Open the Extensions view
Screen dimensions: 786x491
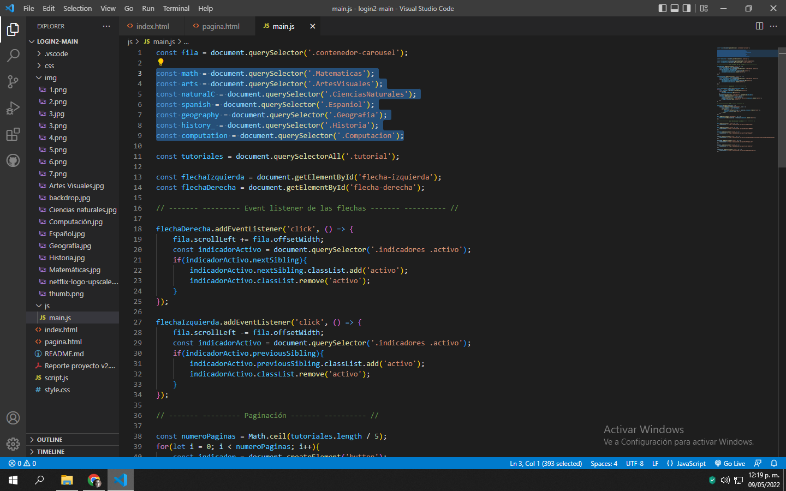point(13,134)
